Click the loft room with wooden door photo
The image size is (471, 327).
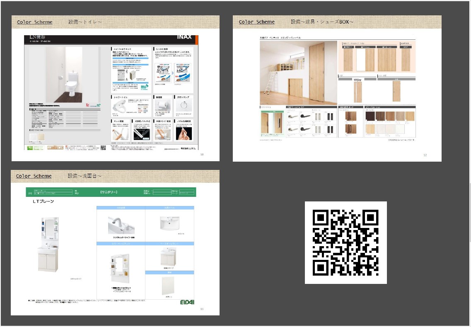coord(298,72)
